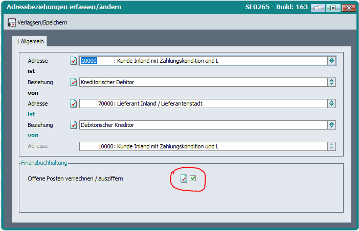Close the Adressbeziehungen erfassen/ändern window
Screen dimensions: 359x231
pos(348,8)
